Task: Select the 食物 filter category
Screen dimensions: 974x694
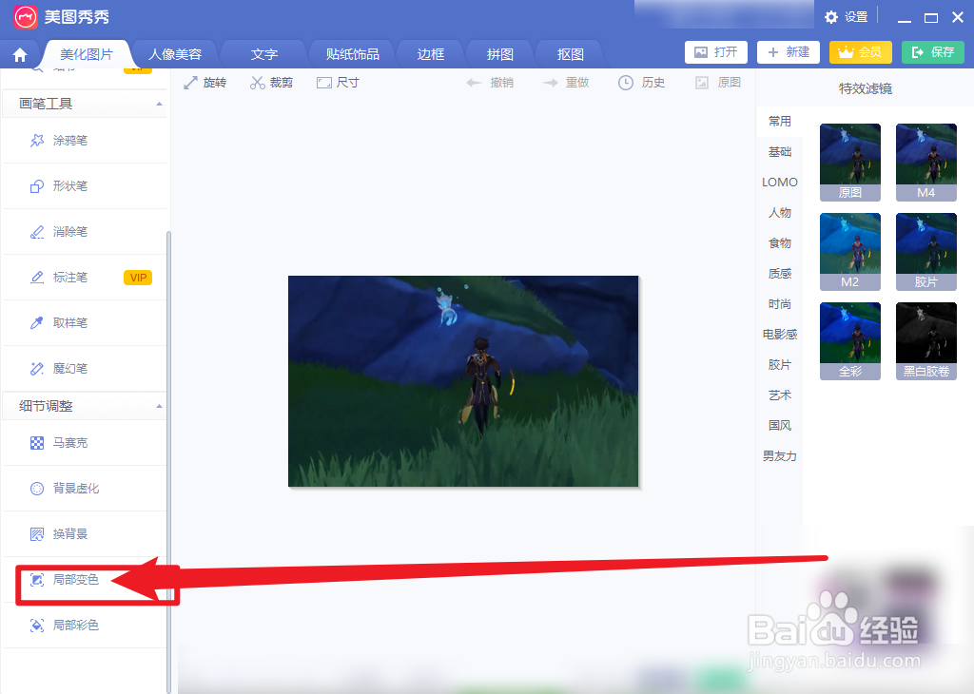Action: click(x=780, y=243)
